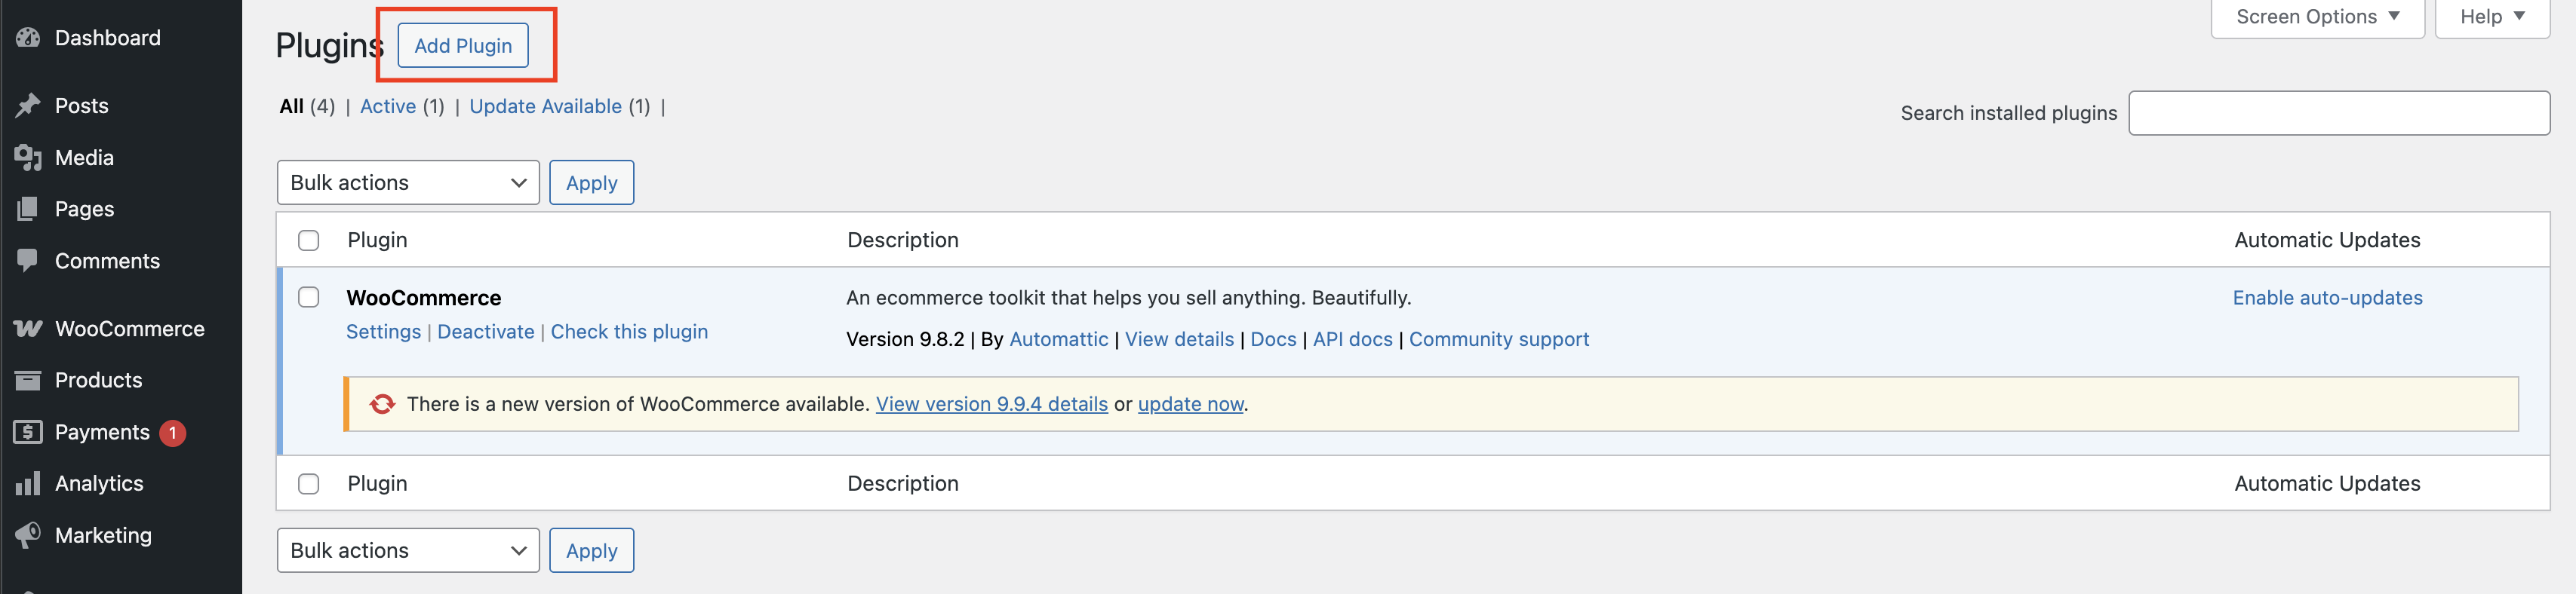
Task: Open the Media menu item
Action: pyautogui.click(x=85, y=158)
